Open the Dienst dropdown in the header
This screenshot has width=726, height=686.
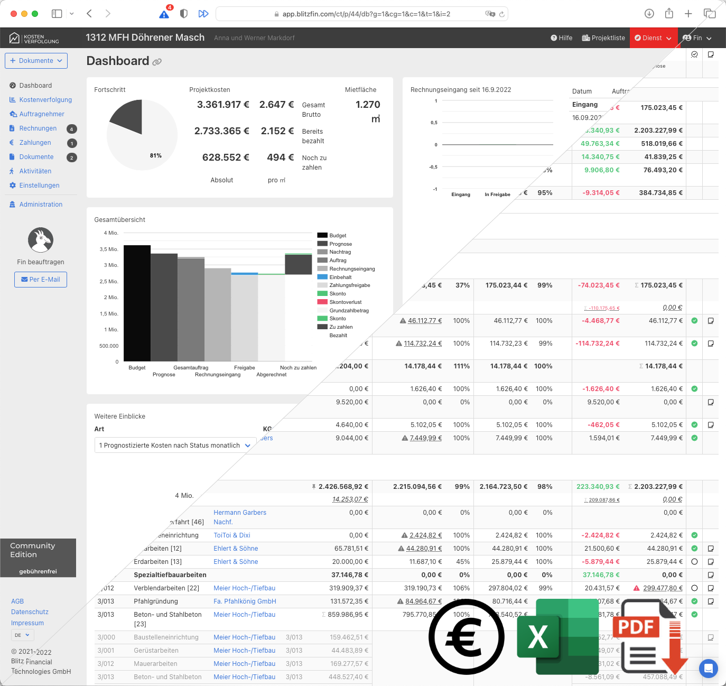coord(654,38)
